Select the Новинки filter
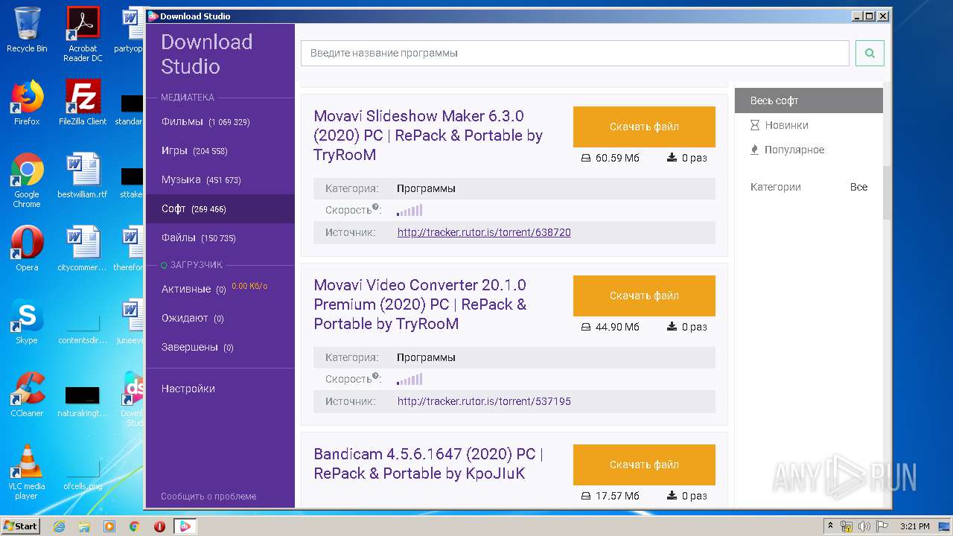This screenshot has width=953, height=536. click(x=809, y=125)
